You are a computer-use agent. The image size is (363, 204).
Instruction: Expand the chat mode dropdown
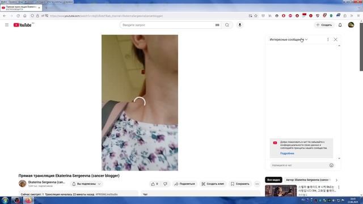click(x=289, y=40)
